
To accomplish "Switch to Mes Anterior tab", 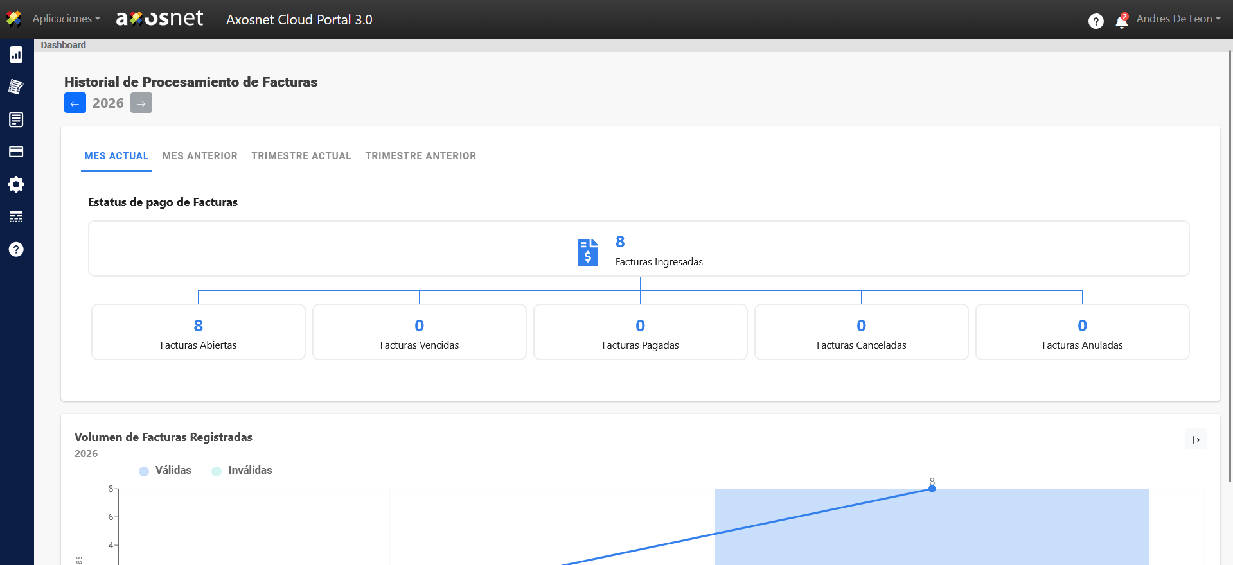I will click(x=200, y=156).
